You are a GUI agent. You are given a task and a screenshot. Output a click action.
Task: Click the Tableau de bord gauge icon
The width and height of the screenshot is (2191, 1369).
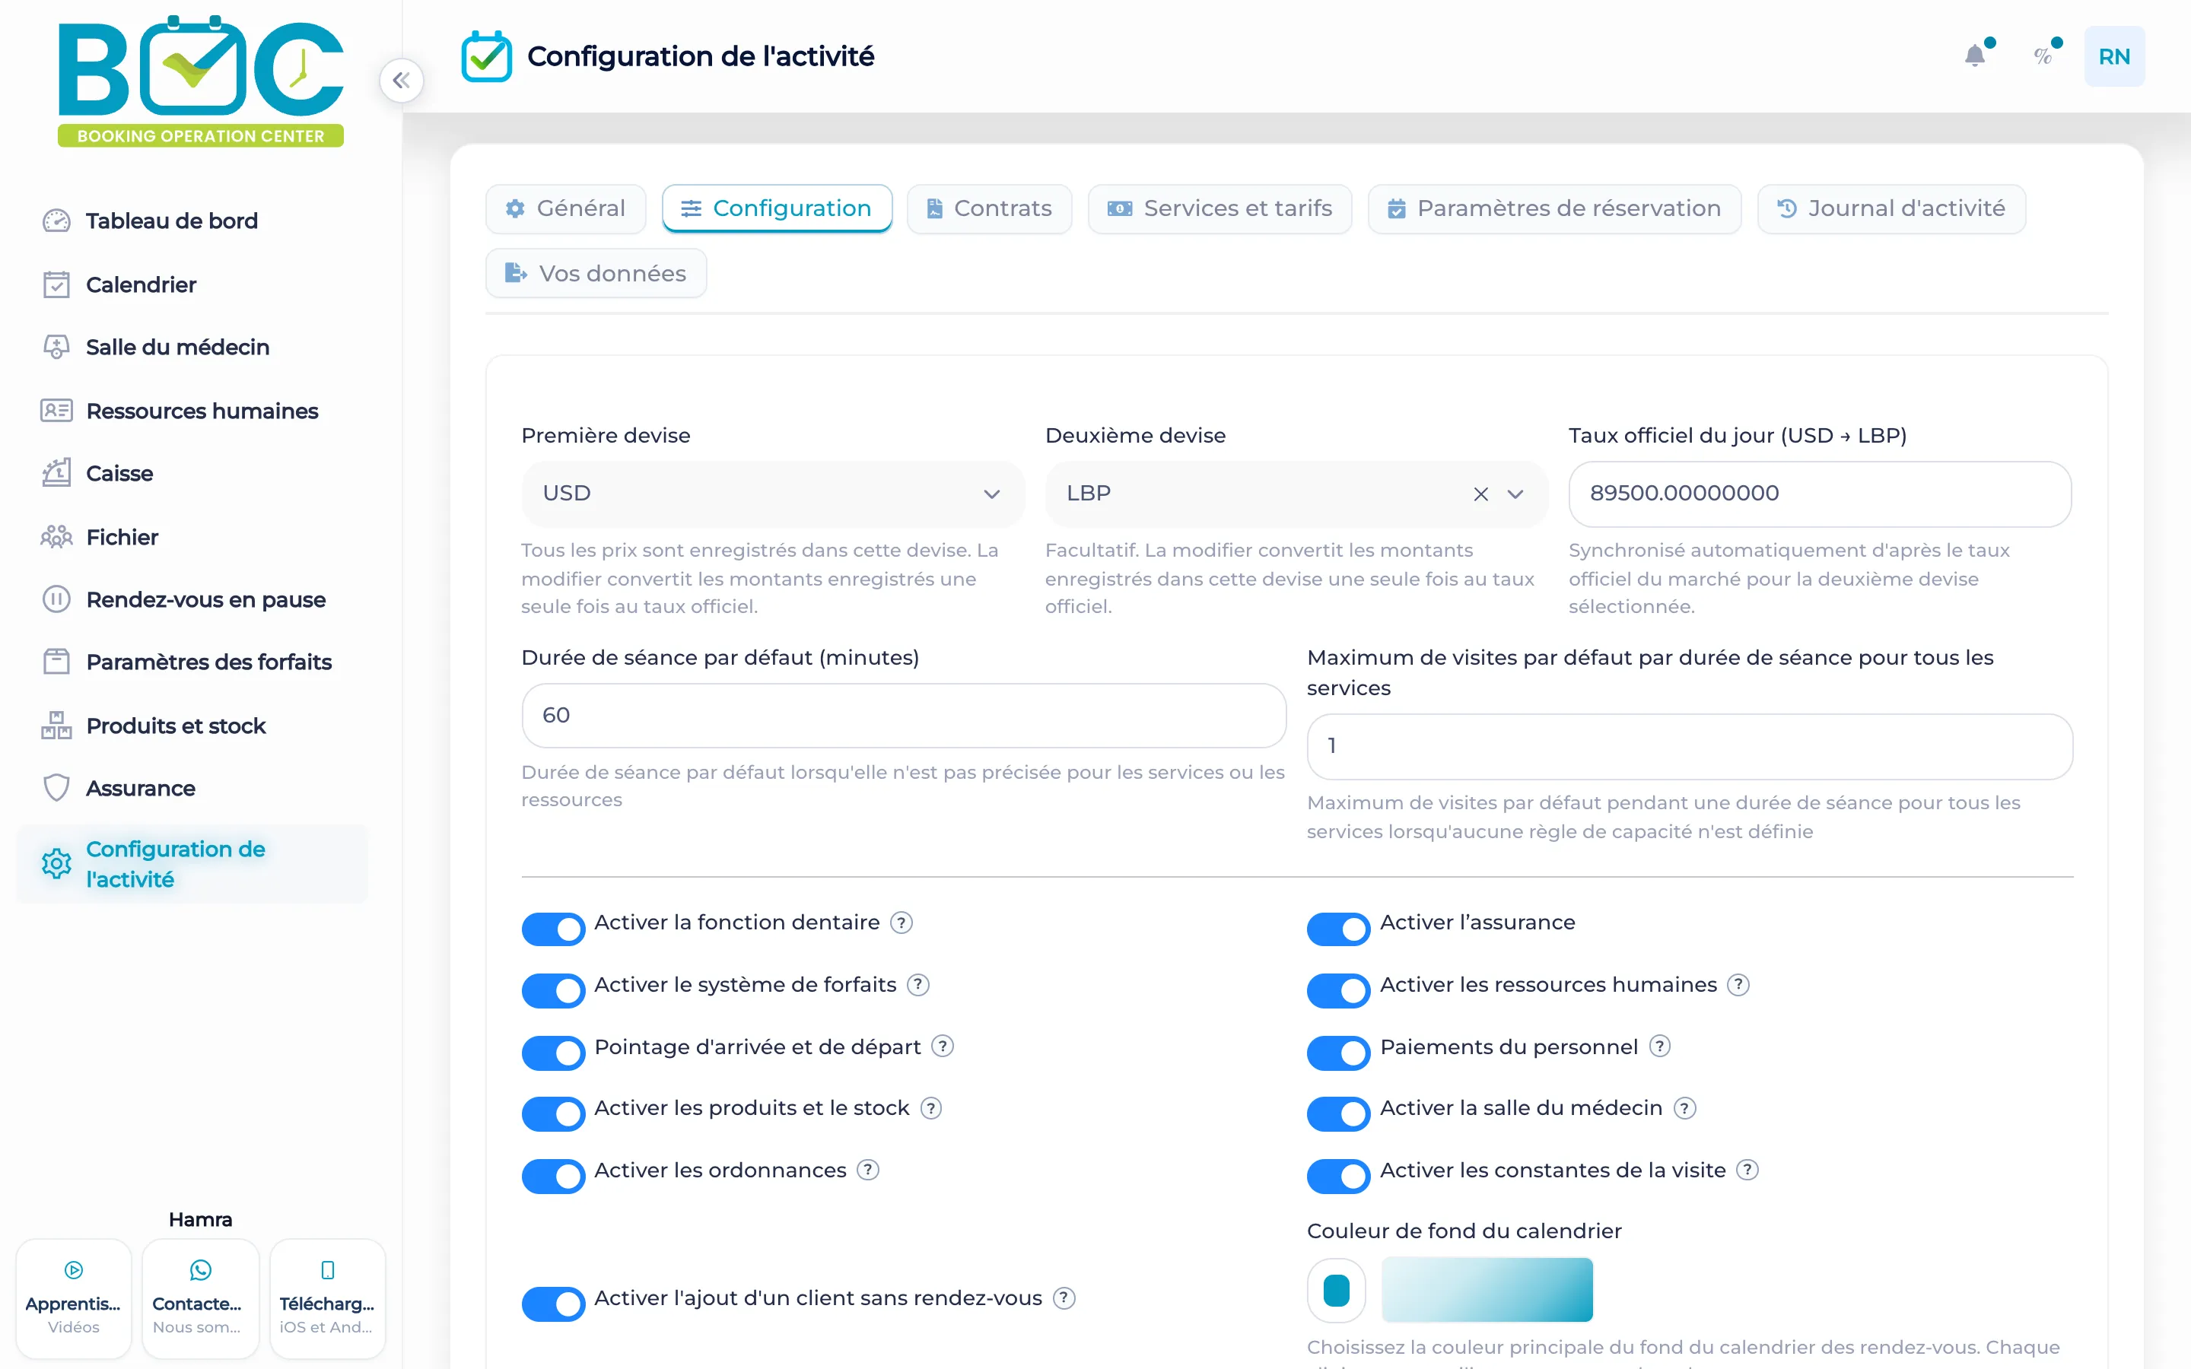click(x=56, y=221)
